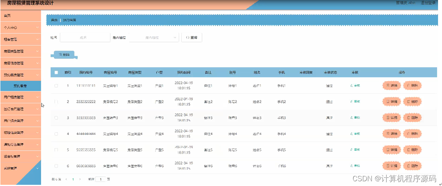
Task: Go to the next page arrow
Action: [80, 179]
